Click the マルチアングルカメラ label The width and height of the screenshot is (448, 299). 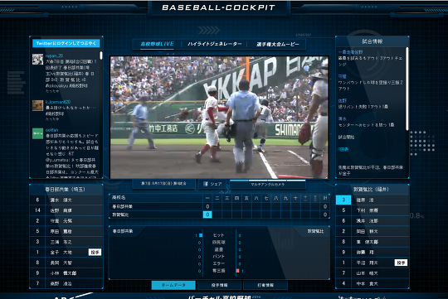pos(267,185)
